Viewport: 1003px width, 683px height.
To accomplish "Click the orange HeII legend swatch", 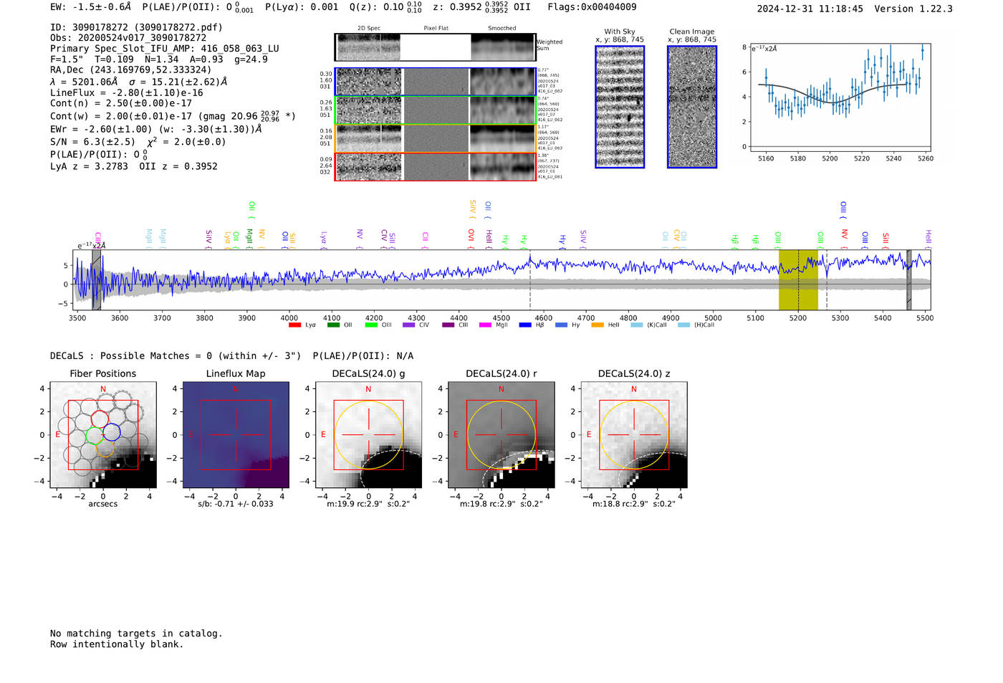I will click(598, 325).
